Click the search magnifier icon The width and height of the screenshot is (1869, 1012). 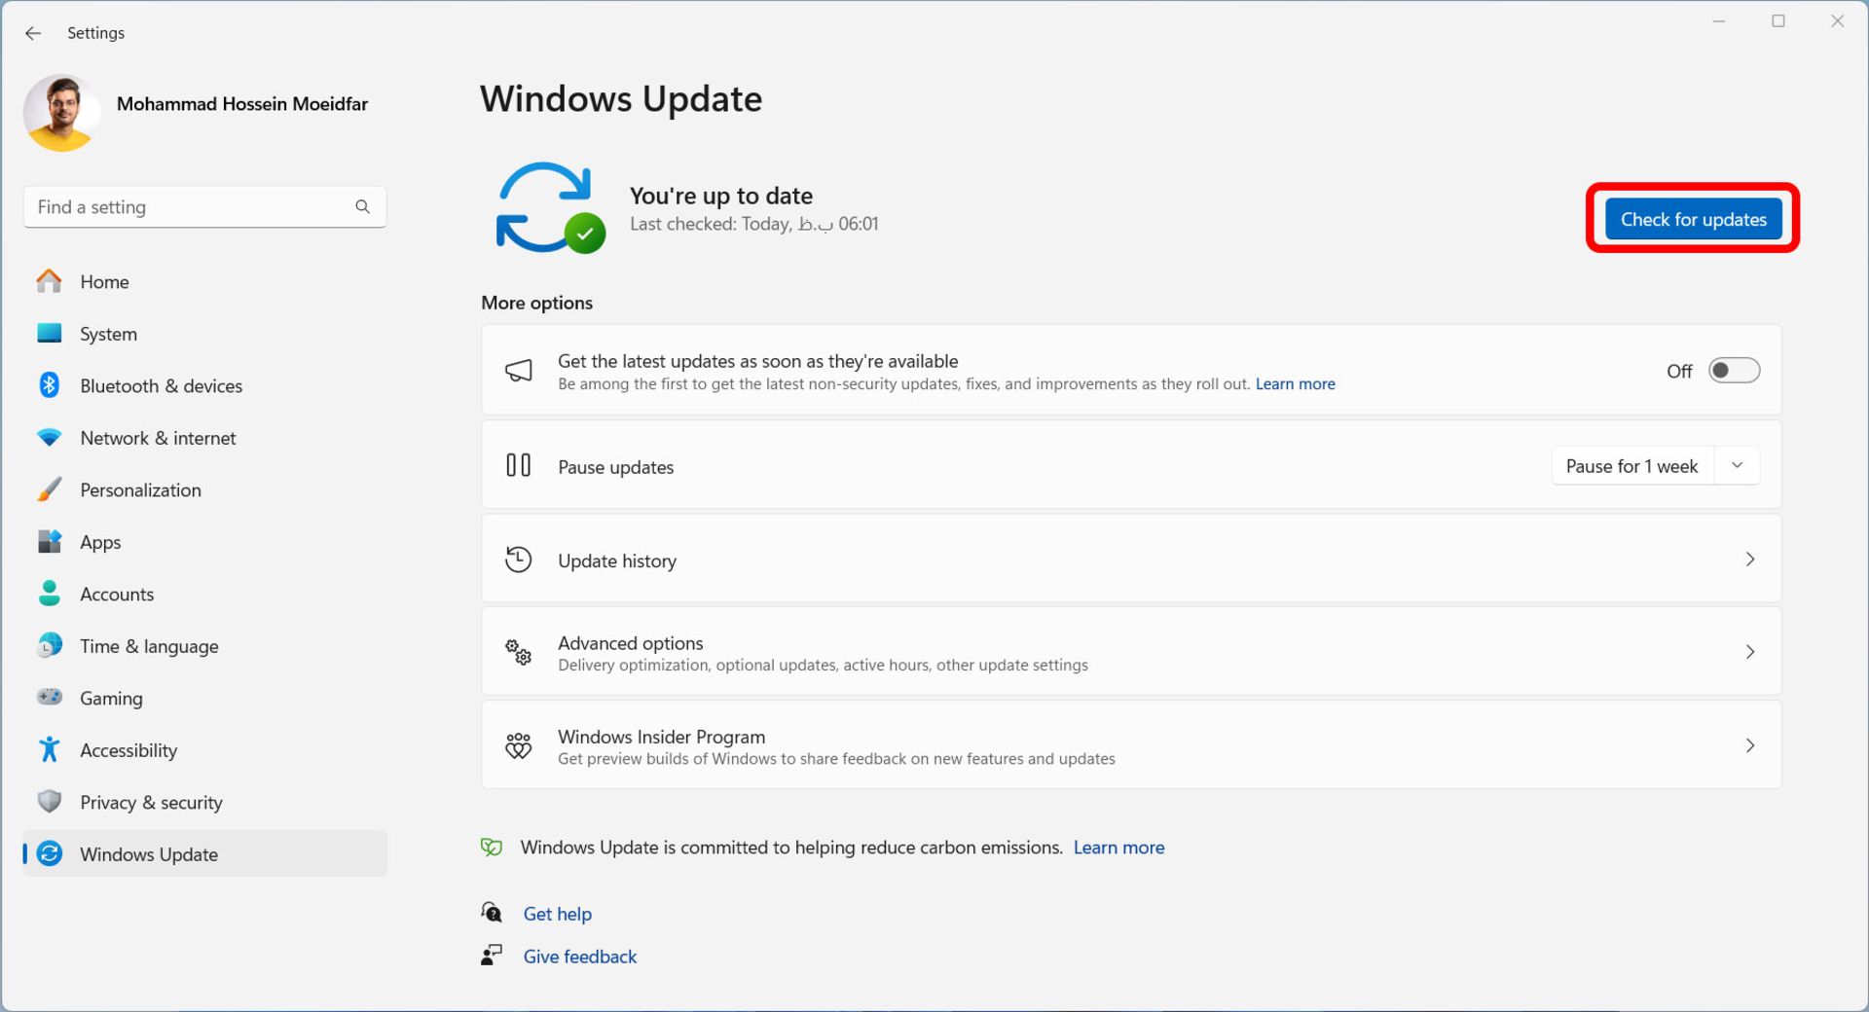click(x=362, y=207)
